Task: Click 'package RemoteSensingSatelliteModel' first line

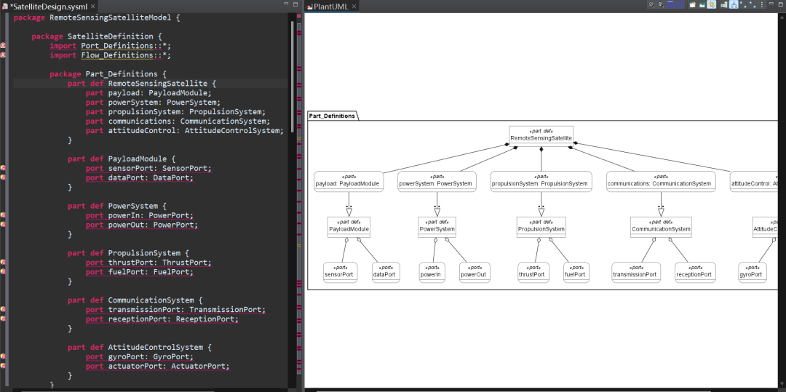Action: pos(96,17)
